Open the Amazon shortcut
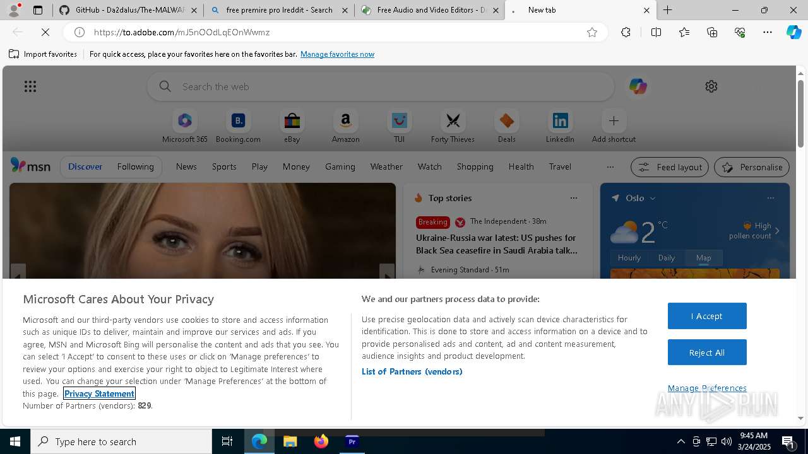808x454 pixels. (x=345, y=127)
